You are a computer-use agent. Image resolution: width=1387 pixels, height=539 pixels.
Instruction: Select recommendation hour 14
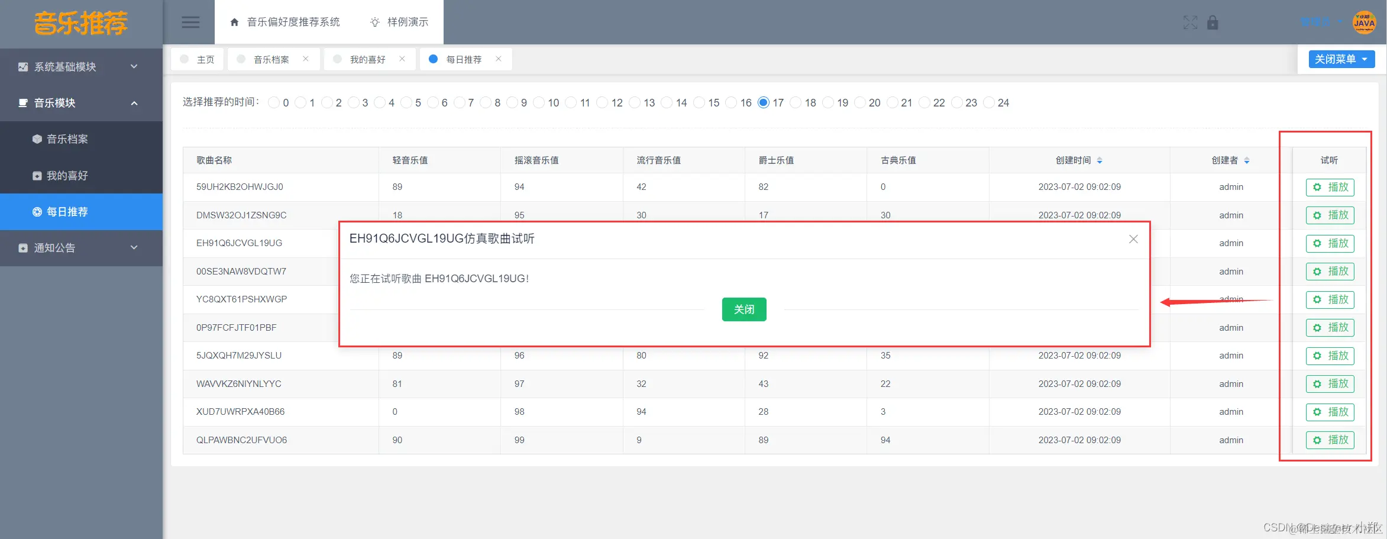(667, 103)
